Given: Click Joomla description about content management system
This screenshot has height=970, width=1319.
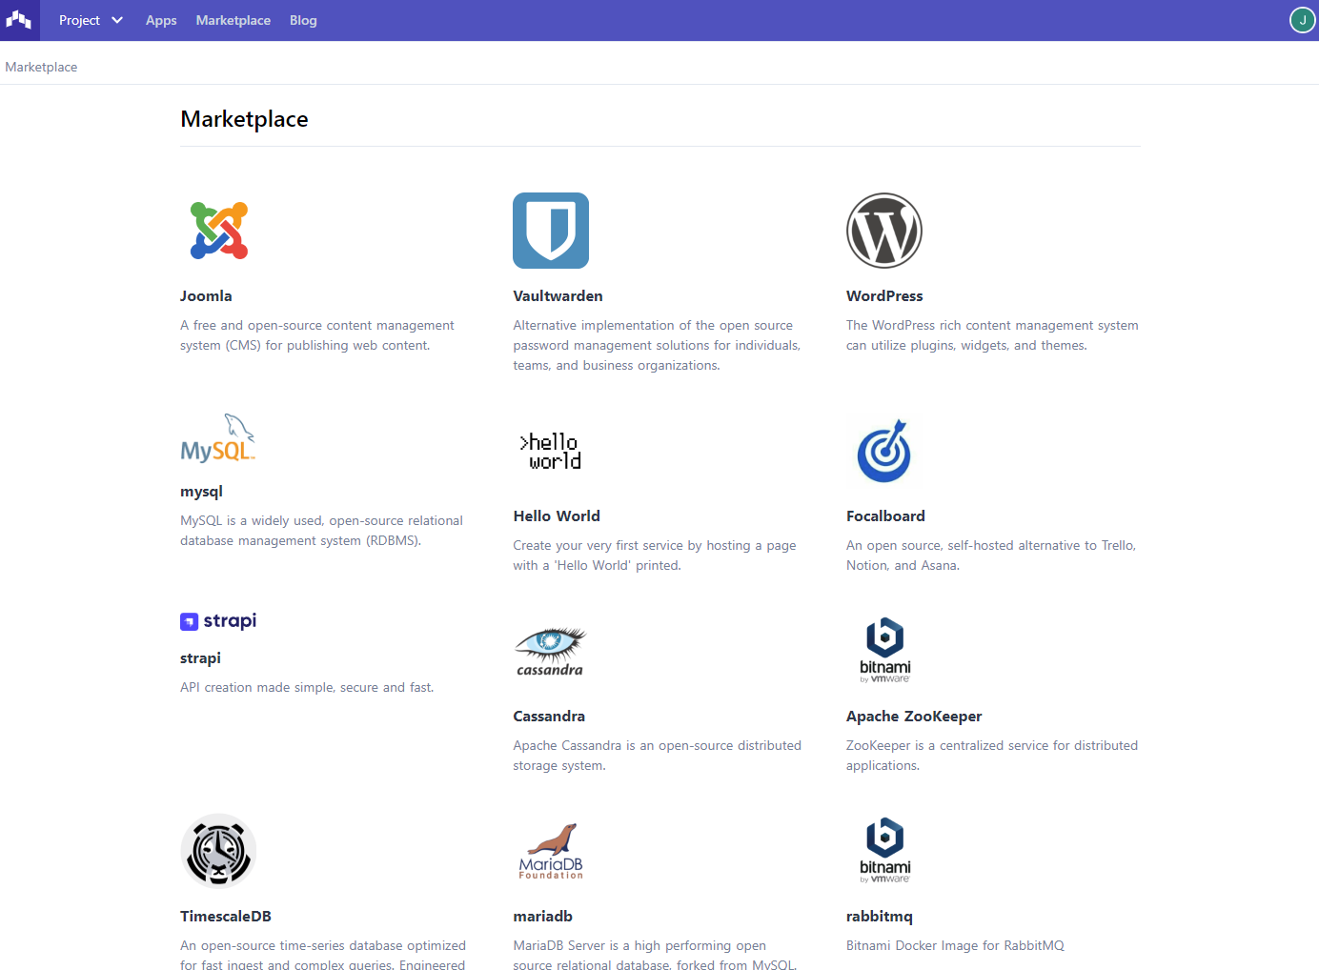Looking at the screenshot, I should pyautogui.click(x=317, y=335).
